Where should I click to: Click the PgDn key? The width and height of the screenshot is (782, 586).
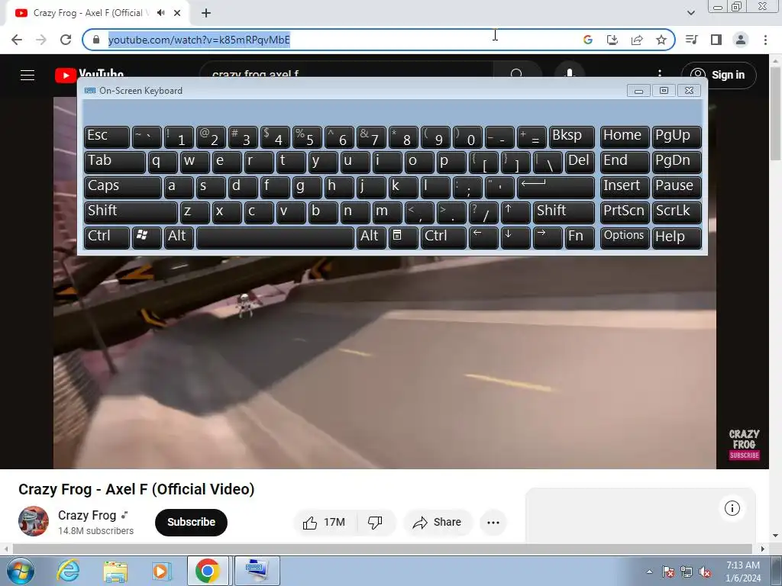tap(677, 162)
